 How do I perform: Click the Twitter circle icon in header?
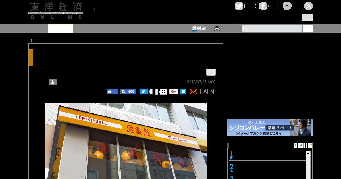pyautogui.click(x=239, y=6)
